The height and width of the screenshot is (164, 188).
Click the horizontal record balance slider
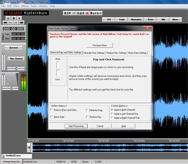coord(16,68)
